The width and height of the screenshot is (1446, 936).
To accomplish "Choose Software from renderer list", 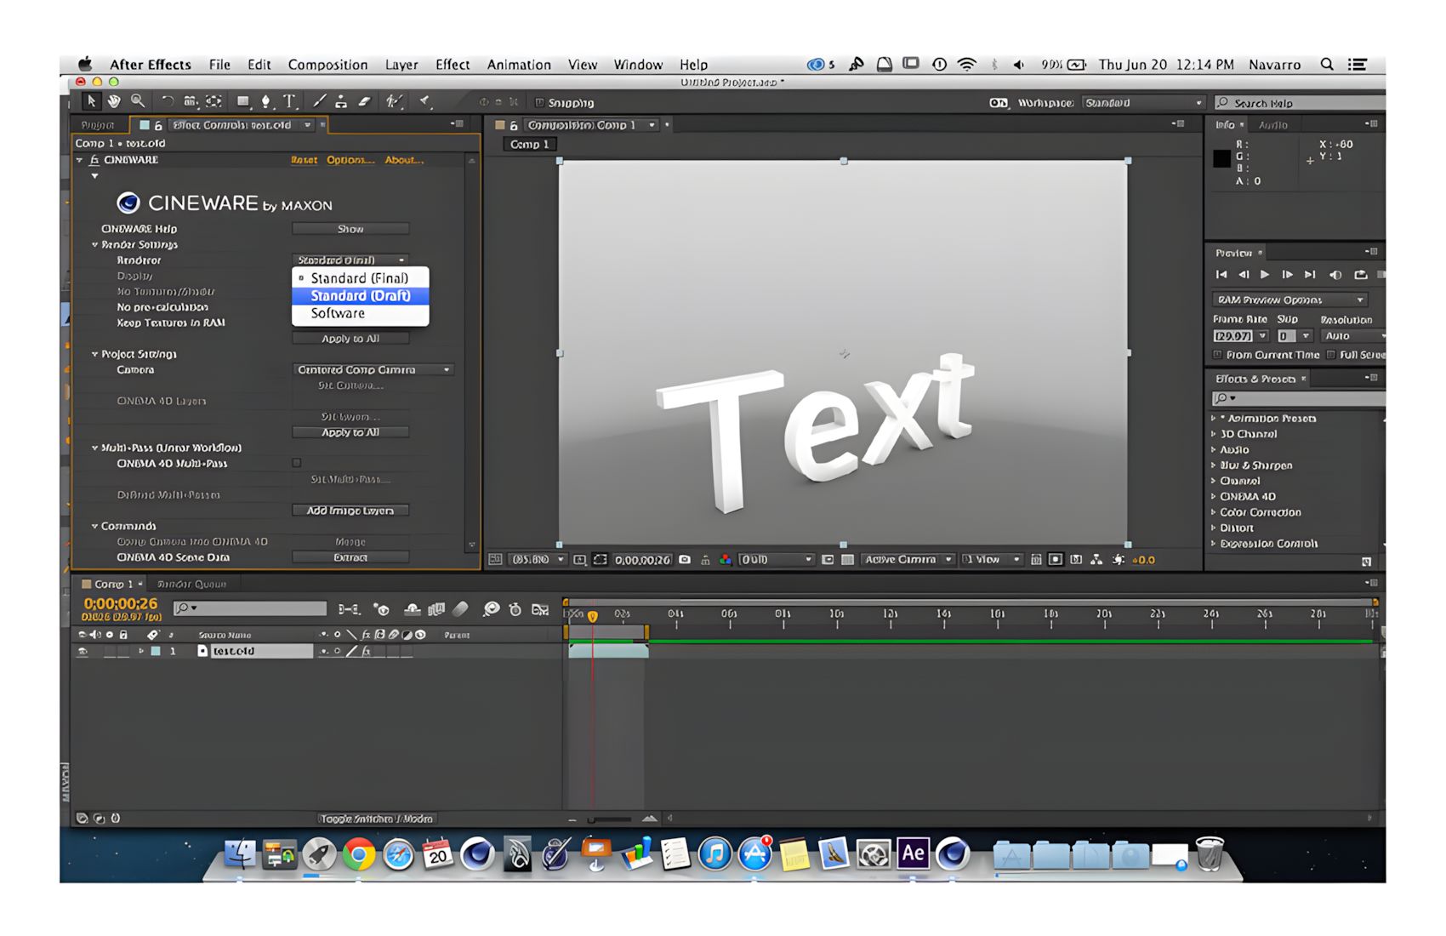I will 360,313.
